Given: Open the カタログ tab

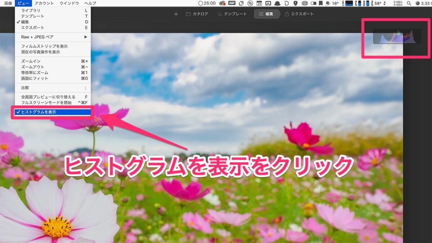Looking at the screenshot, I should (x=197, y=14).
